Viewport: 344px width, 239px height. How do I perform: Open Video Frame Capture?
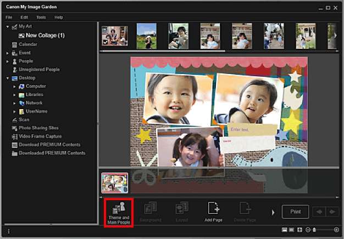click(38, 136)
